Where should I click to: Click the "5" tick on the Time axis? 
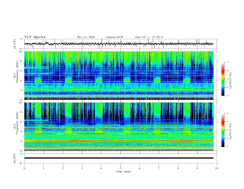point(120,168)
